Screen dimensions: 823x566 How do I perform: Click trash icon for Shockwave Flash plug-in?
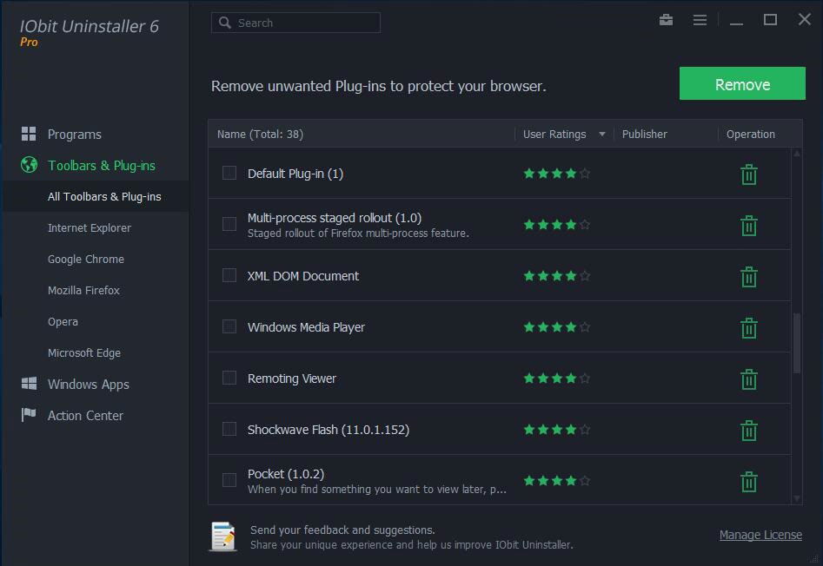point(748,431)
